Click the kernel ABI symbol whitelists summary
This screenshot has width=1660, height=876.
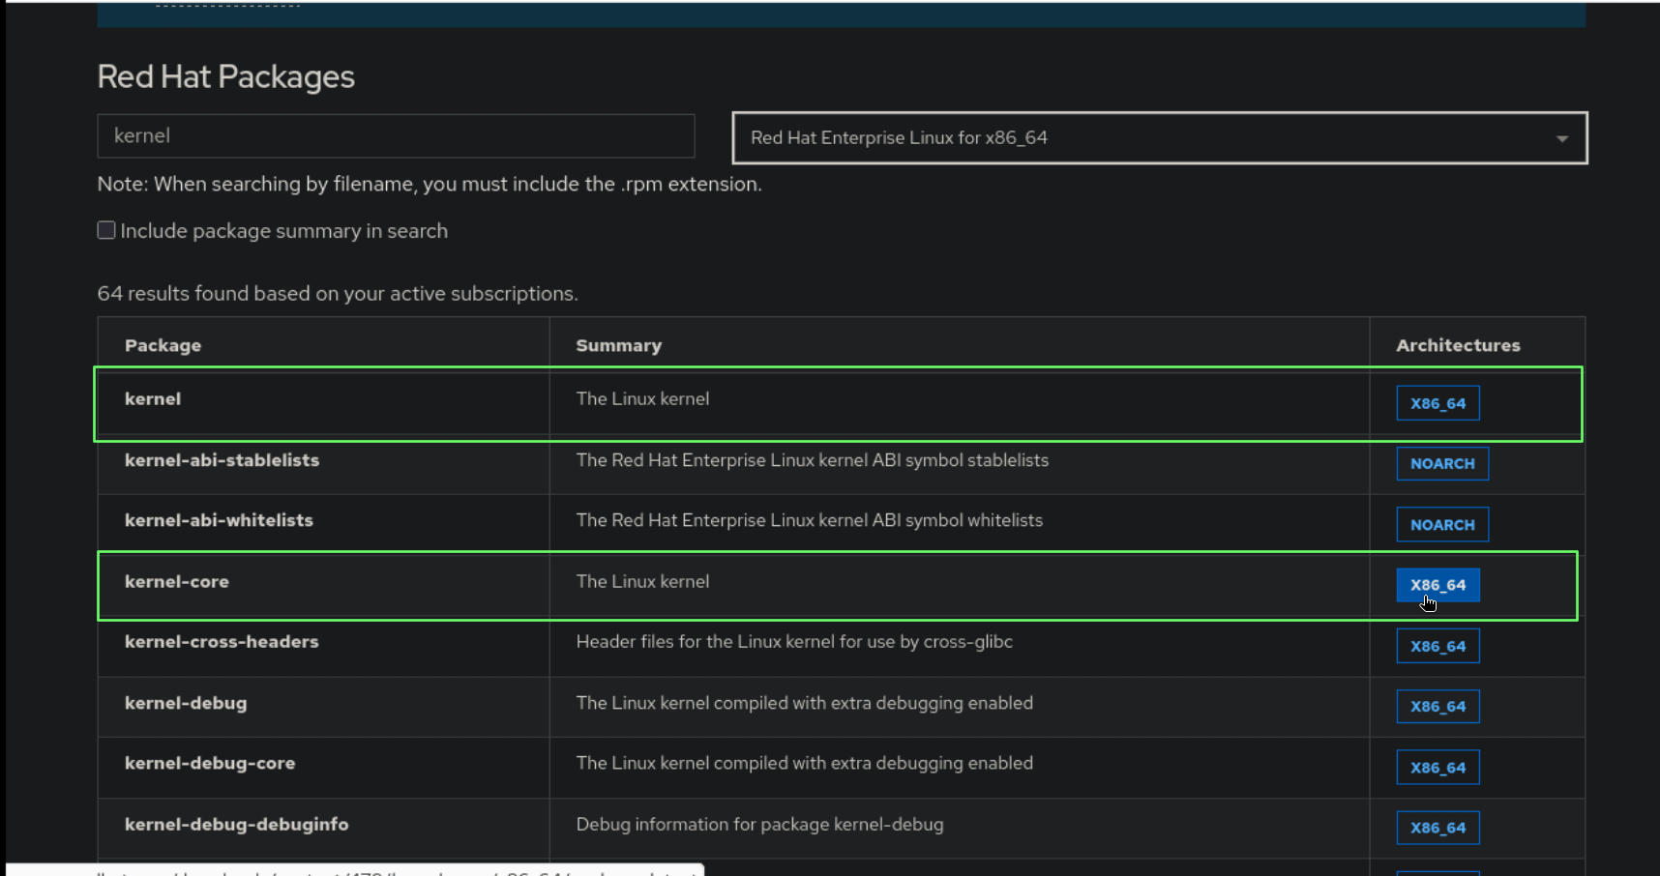[x=810, y=520]
